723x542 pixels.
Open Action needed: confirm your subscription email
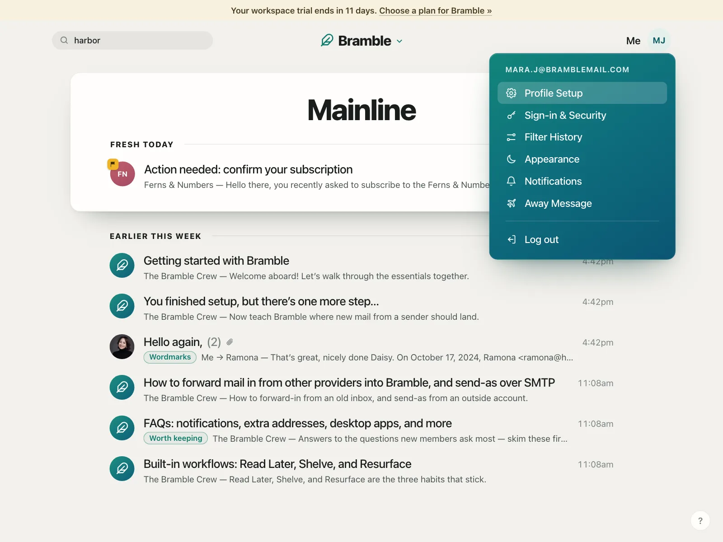pos(248,169)
